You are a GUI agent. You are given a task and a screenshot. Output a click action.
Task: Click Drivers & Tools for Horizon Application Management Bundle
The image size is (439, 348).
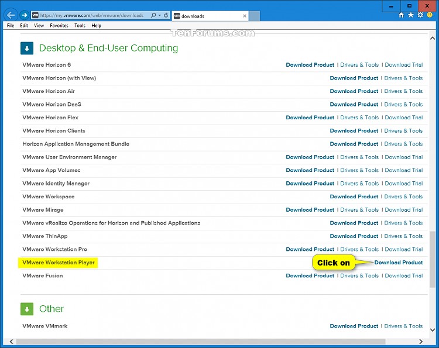[x=403, y=144]
